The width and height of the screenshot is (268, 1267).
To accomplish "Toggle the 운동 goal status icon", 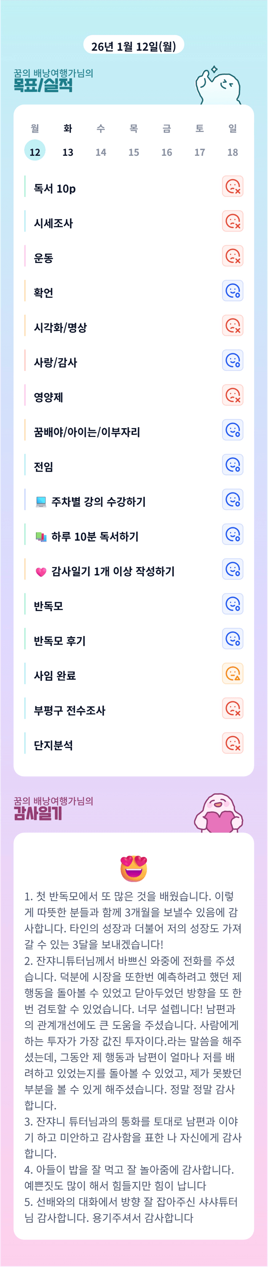I will 232,256.
